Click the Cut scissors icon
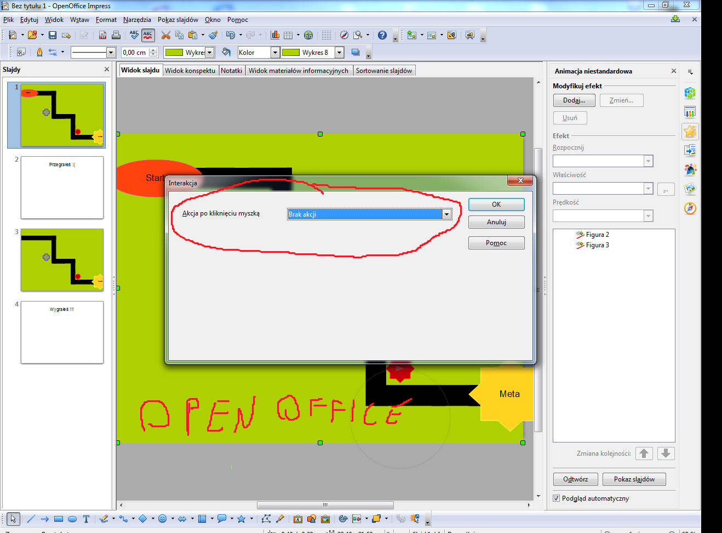 [165, 35]
